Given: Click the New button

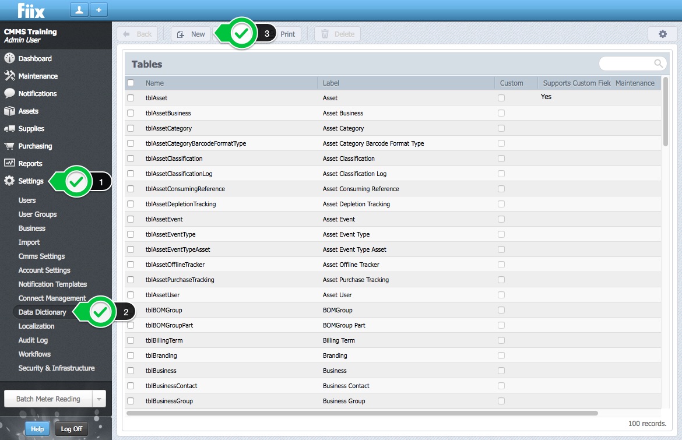Looking at the screenshot, I should click(x=191, y=34).
